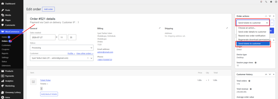
Task: Click the date created field
Action: click(43, 37)
